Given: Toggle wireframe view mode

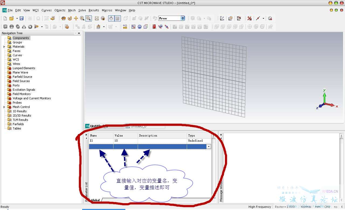Looking at the screenshot, I should point(126,18).
